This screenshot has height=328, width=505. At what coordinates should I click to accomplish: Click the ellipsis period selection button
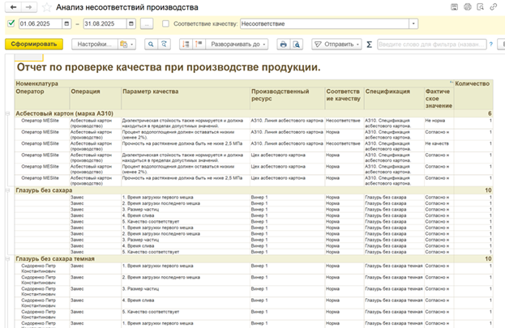click(x=147, y=23)
